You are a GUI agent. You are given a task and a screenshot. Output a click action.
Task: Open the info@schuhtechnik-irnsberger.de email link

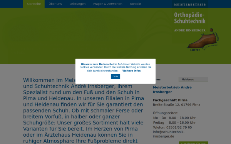pos(169,134)
